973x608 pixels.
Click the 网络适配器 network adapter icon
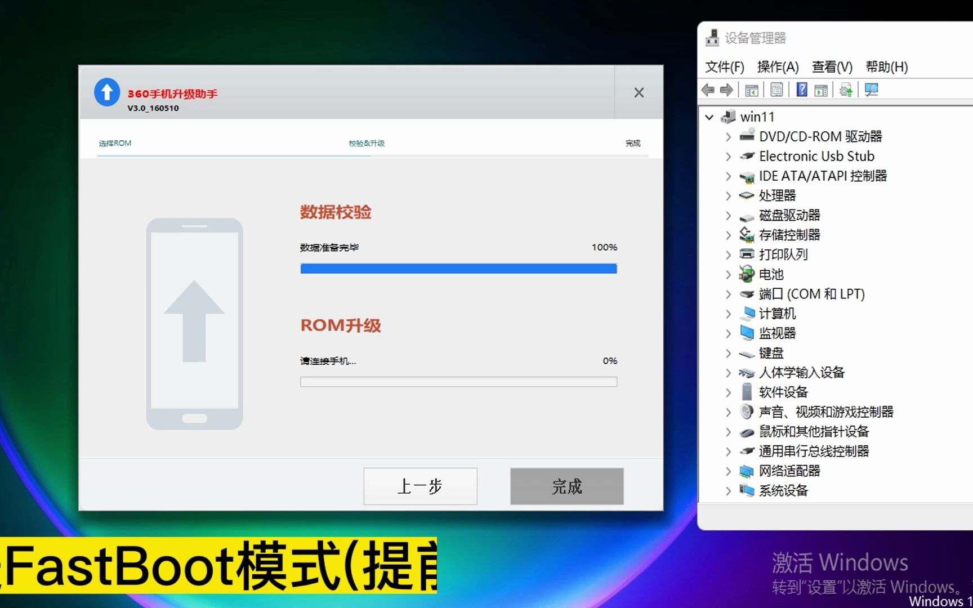(747, 471)
